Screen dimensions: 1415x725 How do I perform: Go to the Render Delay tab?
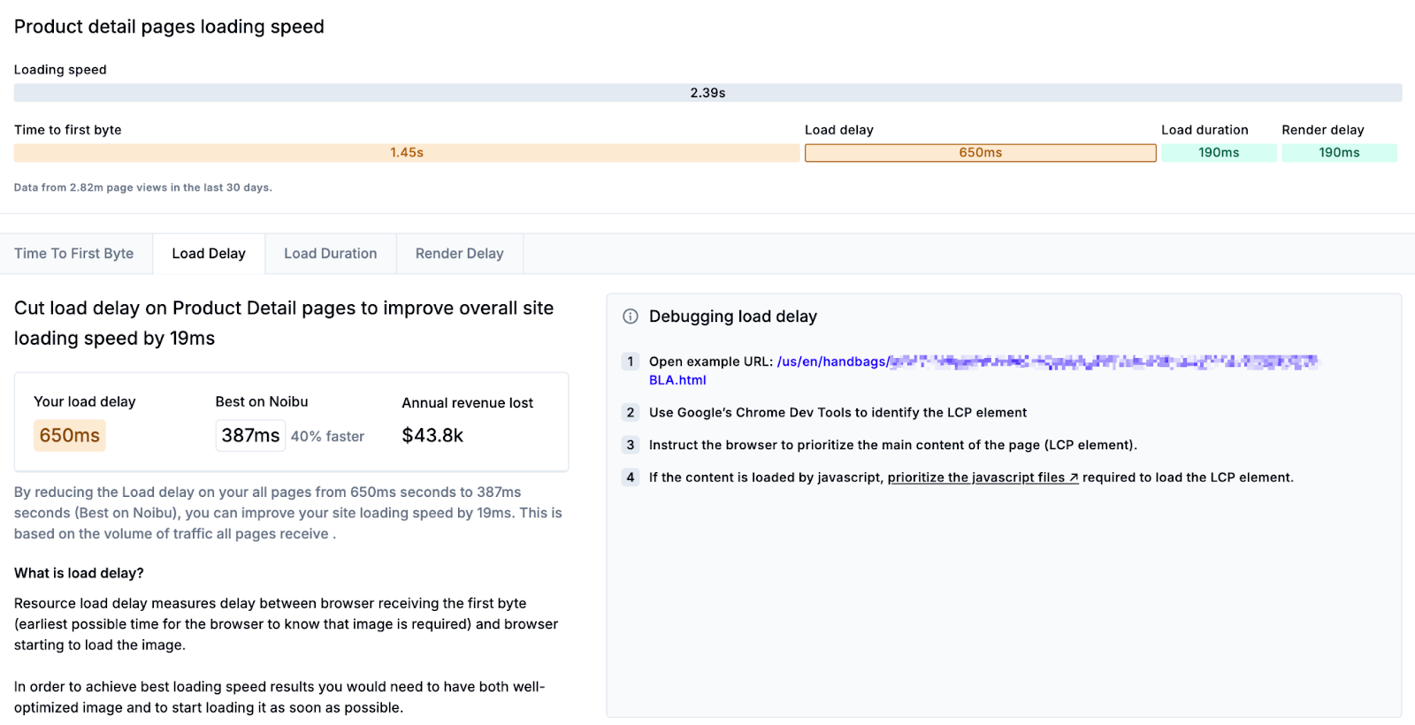click(x=459, y=254)
